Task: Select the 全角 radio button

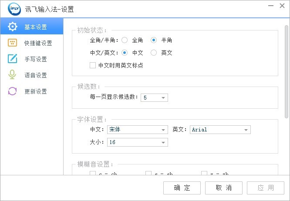Action: (x=125, y=40)
